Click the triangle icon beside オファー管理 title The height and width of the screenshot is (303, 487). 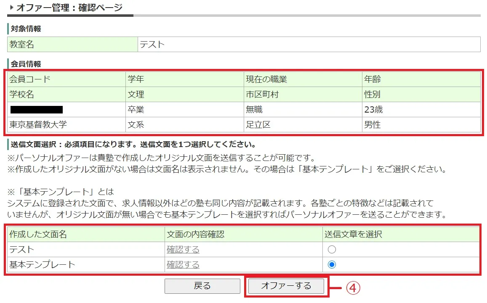(x=11, y=7)
